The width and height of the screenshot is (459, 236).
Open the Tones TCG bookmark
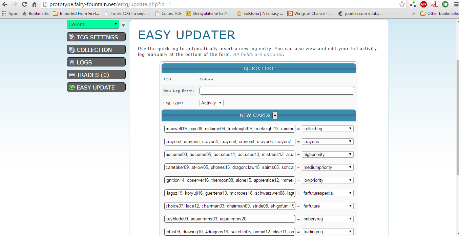pos(127,14)
